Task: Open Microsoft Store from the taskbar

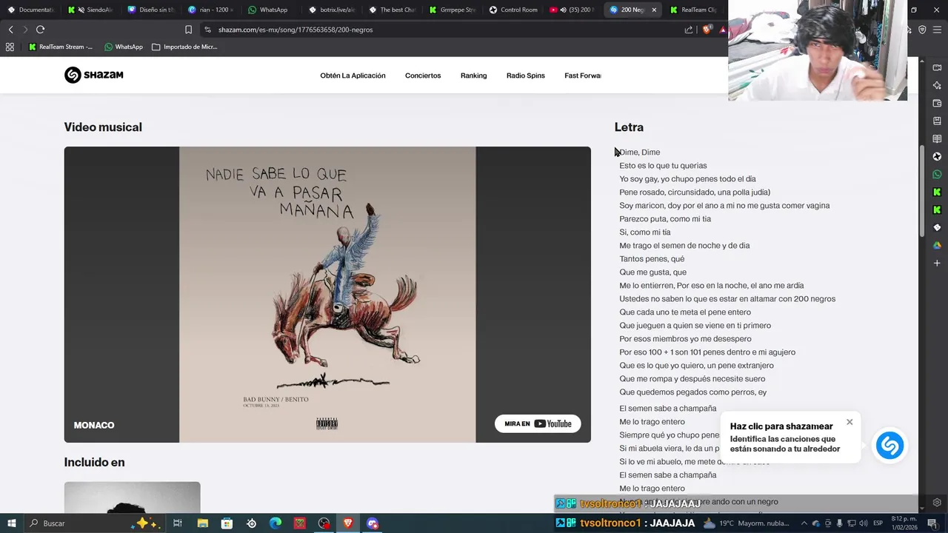Action: pos(227,523)
